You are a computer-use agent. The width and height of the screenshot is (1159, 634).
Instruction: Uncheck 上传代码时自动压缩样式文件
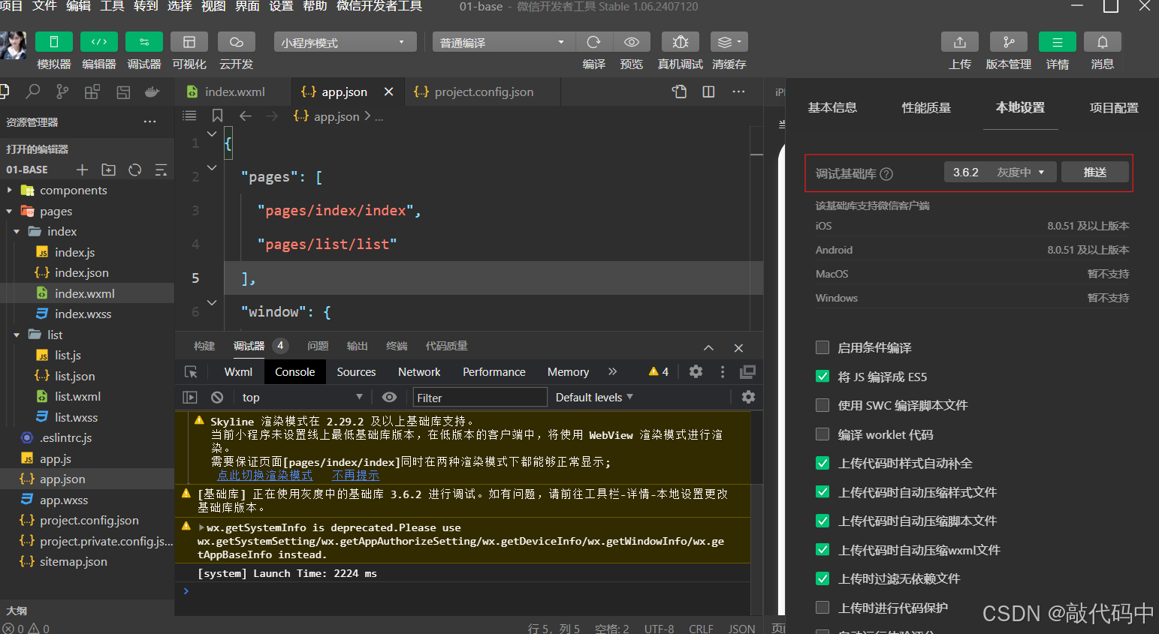pos(822,492)
